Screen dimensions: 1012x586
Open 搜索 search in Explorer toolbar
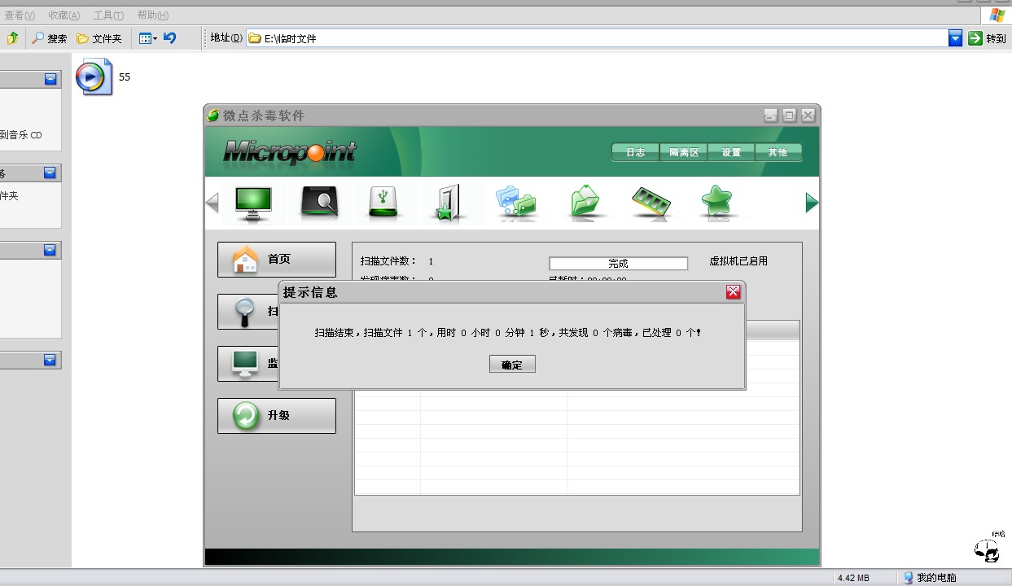[50, 38]
